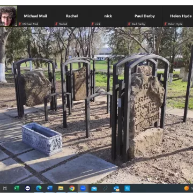
Task: Select Paul Darby participant tile
Action: [x=145, y=16]
